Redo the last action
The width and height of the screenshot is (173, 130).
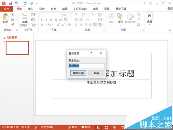pyautogui.click(x=25, y=3)
